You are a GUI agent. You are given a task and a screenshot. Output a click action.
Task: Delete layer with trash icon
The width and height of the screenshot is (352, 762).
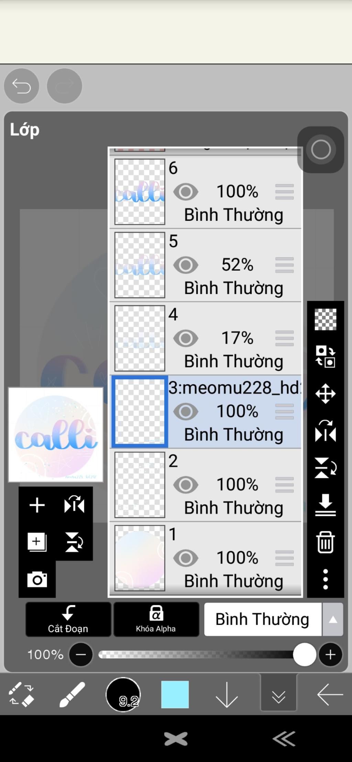click(325, 542)
